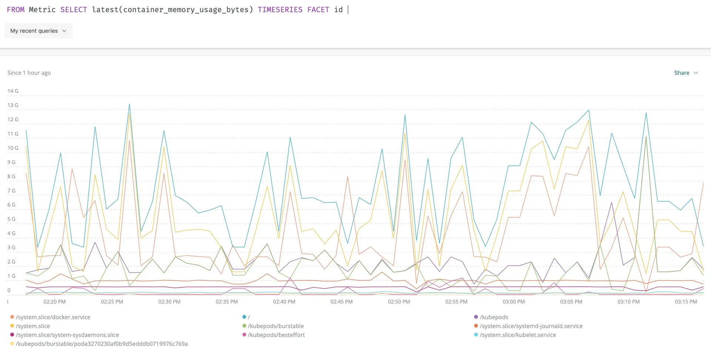Click the Share button
Screen dimensions: 711x350
(x=681, y=73)
